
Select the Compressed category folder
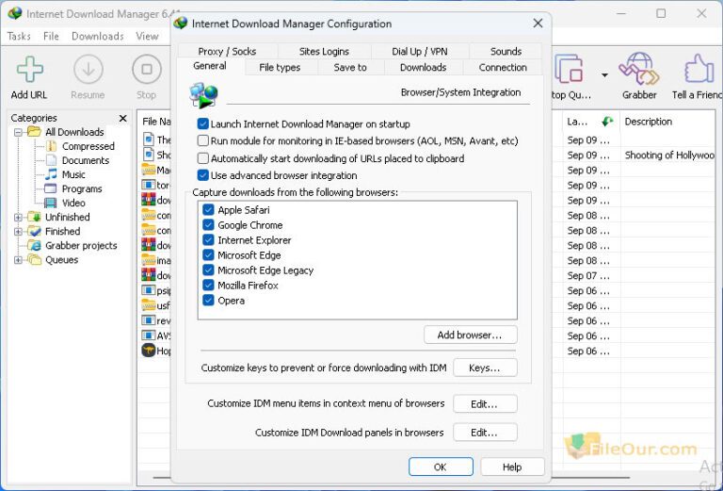tap(88, 146)
